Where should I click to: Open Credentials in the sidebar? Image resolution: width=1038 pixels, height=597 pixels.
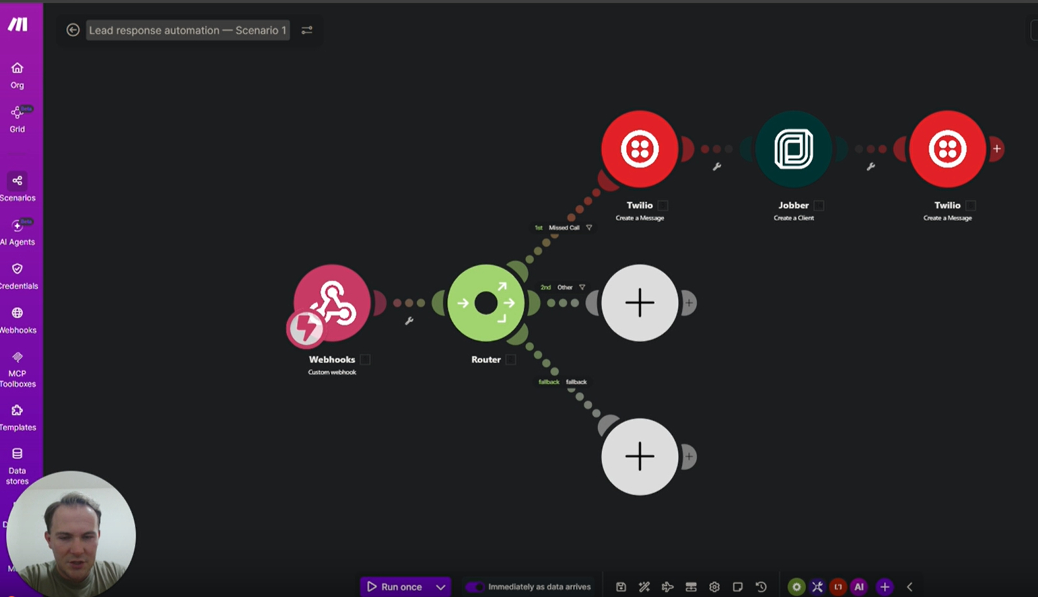(x=17, y=276)
